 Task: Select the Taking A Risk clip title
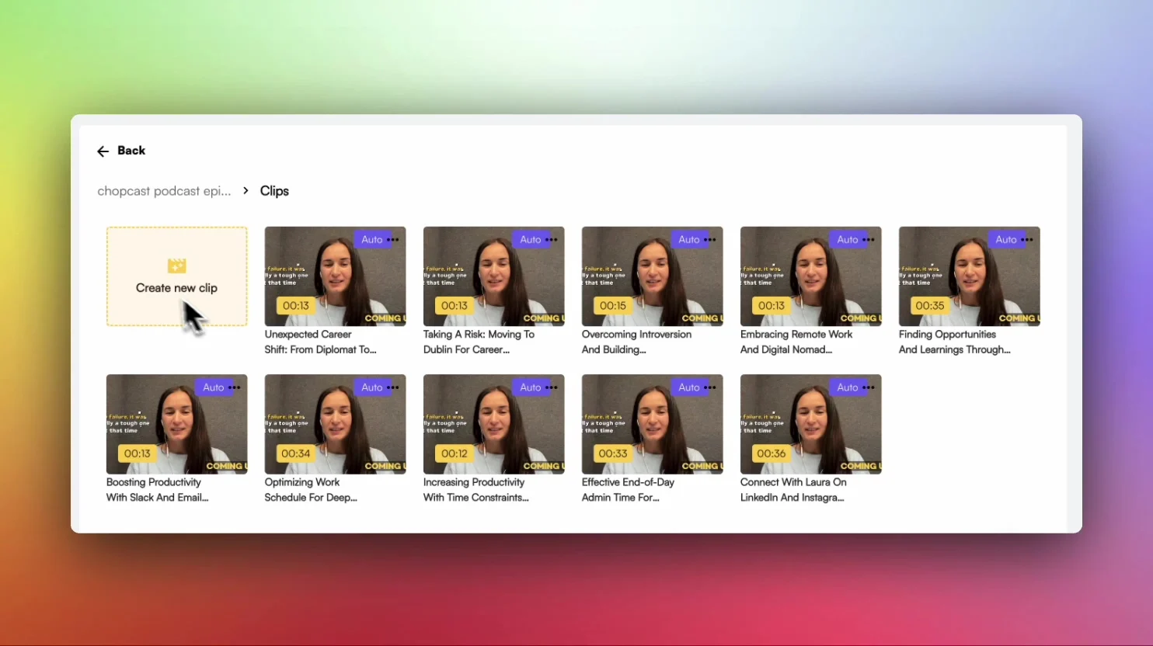478,342
